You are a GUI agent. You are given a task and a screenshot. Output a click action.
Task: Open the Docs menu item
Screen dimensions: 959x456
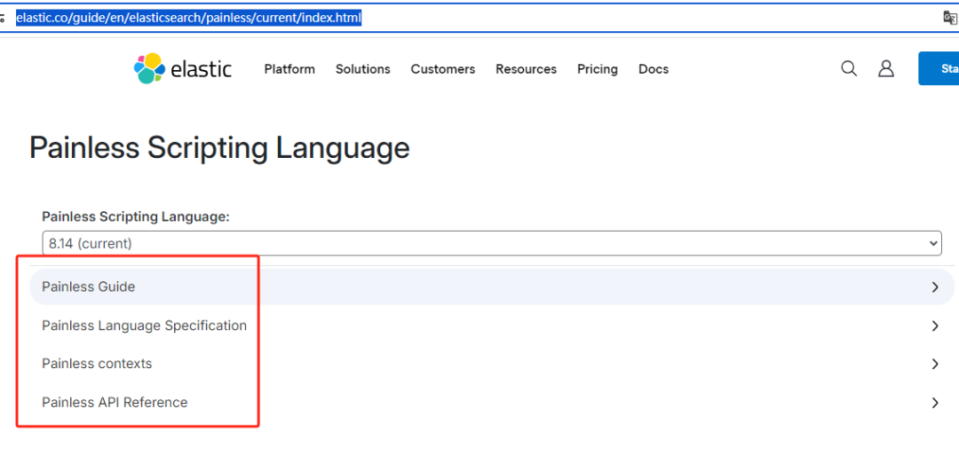pos(654,69)
